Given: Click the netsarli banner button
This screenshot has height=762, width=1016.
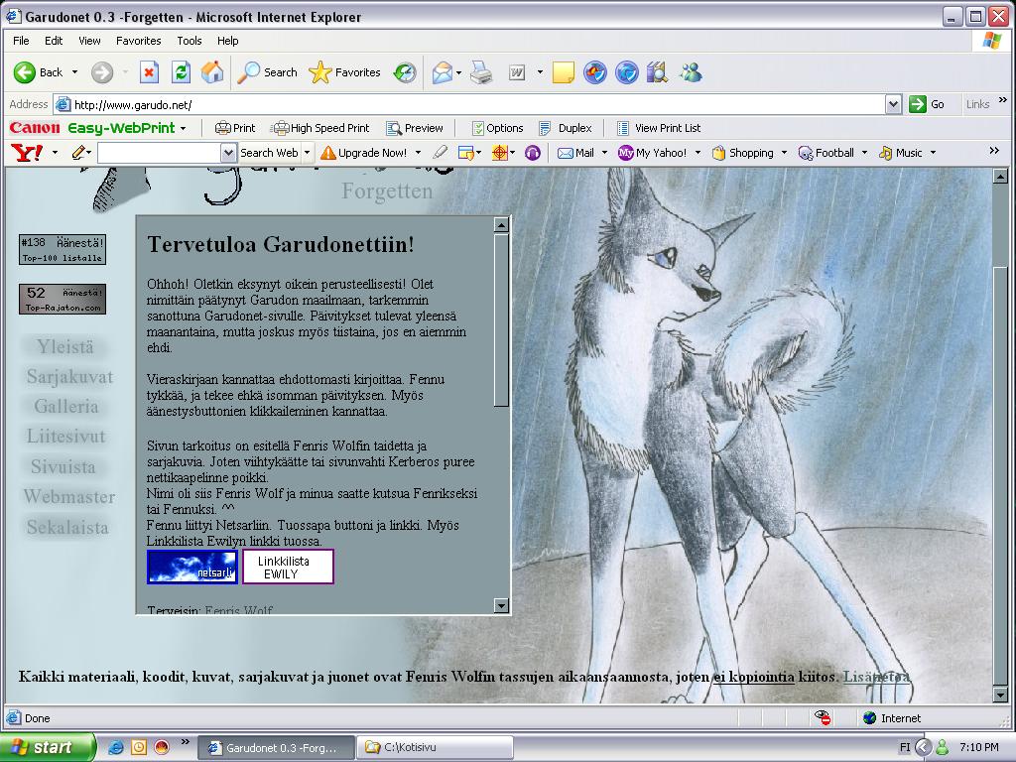Looking at the screenshot, I should point(191,567).
